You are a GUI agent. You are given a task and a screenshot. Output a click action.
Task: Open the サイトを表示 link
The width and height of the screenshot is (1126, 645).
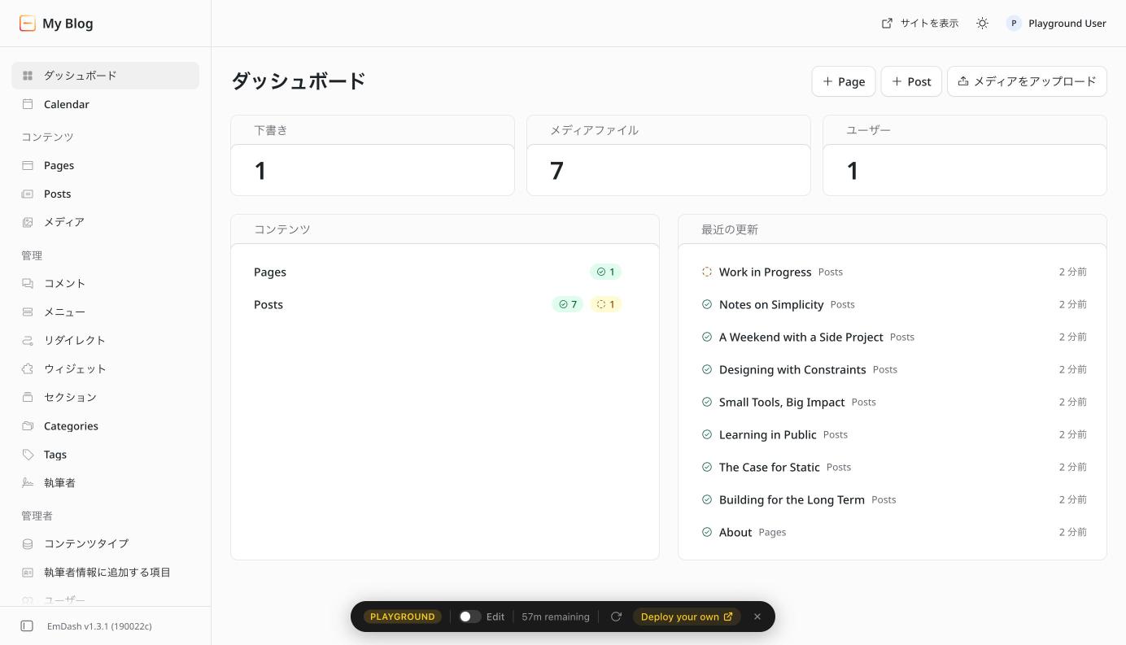tap(920, 24)
